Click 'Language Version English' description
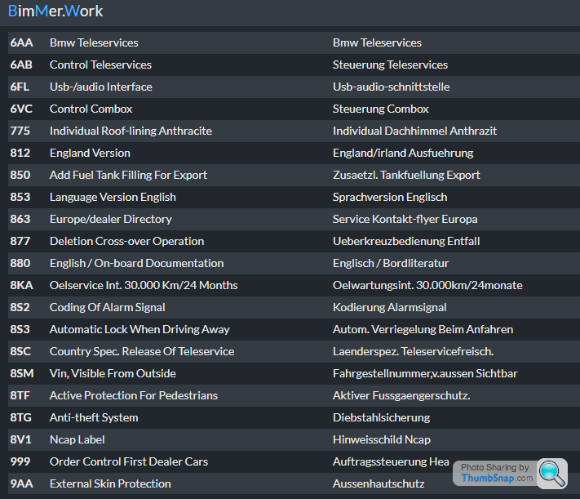 click(113, 197)
